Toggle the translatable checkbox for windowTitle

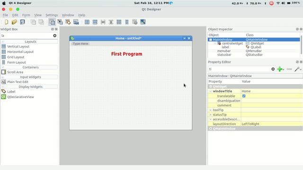[244, 96]
